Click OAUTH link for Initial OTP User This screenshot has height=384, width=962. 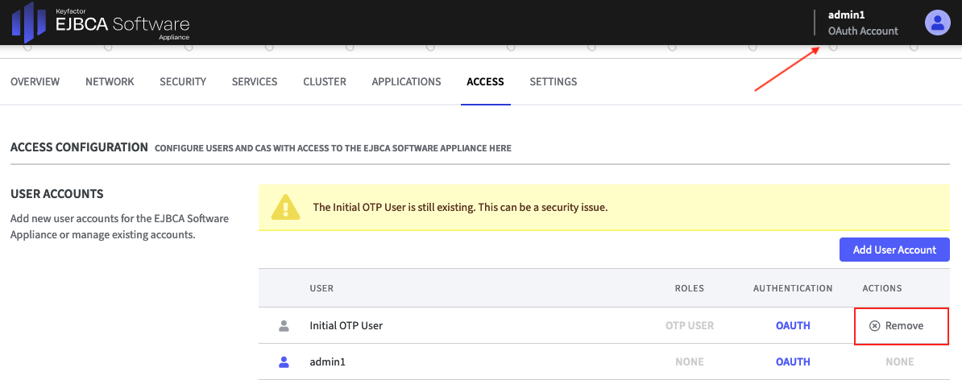pyautogui.click(x=793, y=326)
